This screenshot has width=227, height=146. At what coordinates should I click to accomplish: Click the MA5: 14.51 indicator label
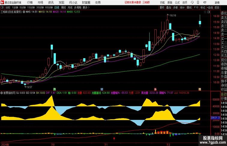(32, 12)
